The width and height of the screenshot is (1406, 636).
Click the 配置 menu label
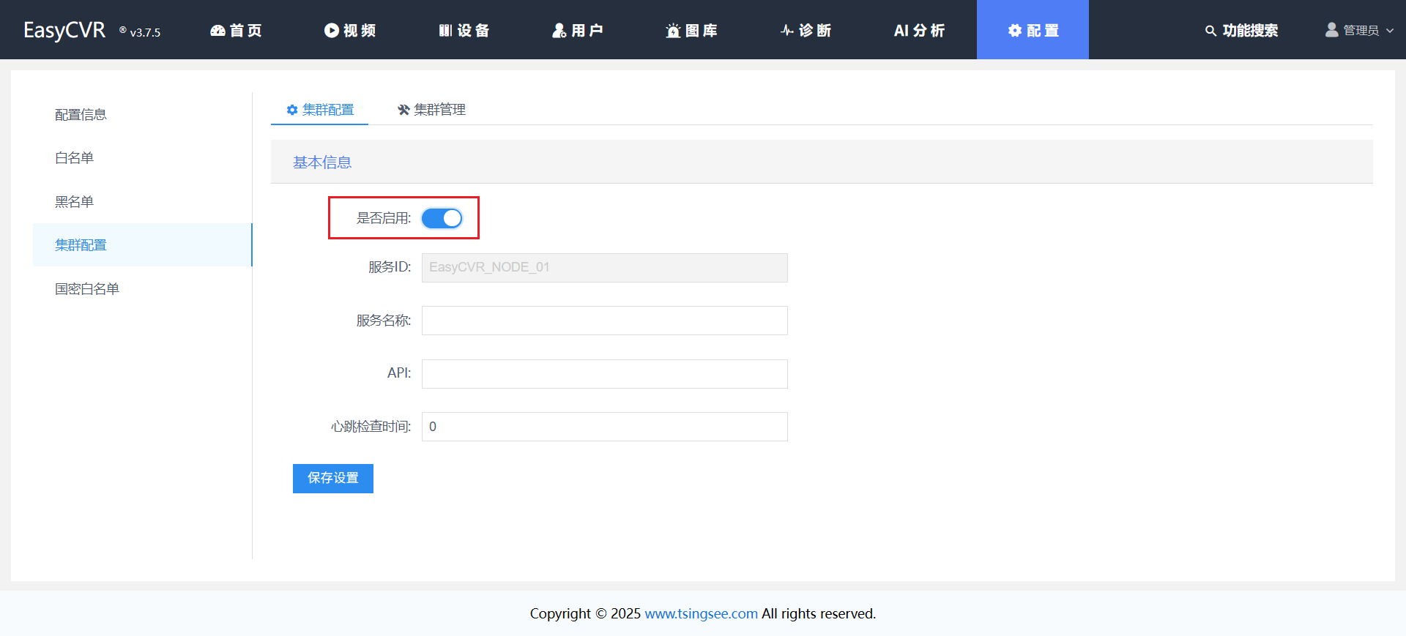tap(1043, 30)
